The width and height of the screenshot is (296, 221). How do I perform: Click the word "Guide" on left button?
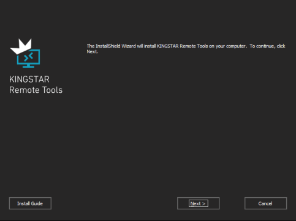37,203
